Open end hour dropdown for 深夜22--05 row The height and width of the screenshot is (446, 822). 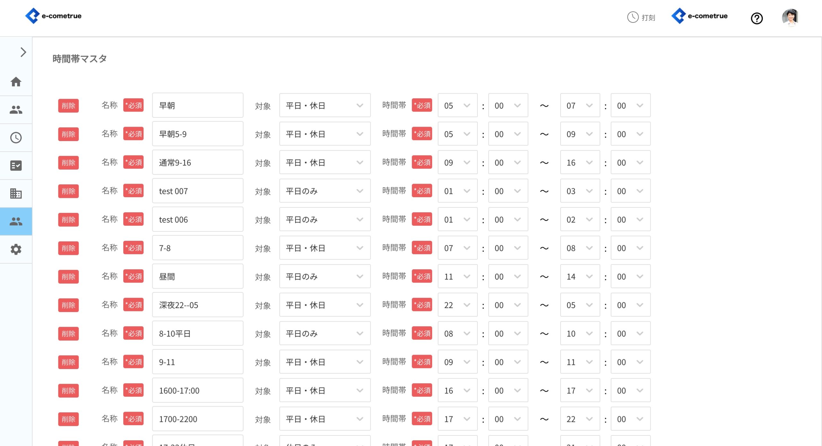coord(580,305)
